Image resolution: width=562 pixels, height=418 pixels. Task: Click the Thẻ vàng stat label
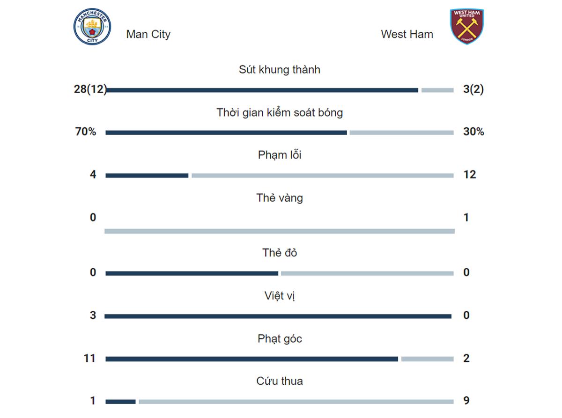tap(280, 198)
